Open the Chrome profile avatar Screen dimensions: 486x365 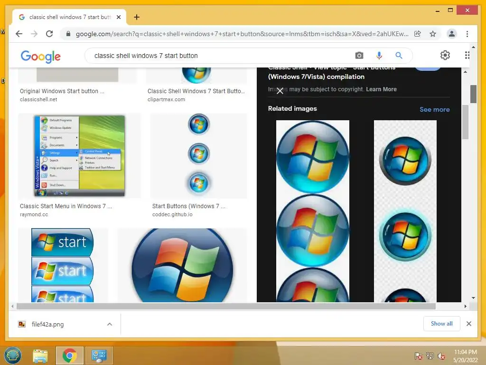point(452,34)
